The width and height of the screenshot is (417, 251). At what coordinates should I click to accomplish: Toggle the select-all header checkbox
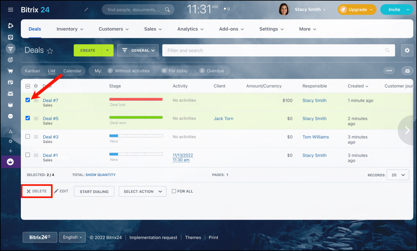(28, 86)
